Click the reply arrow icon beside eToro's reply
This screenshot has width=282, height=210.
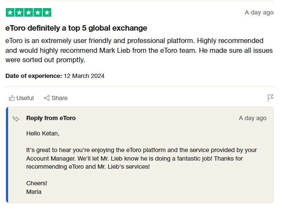coord(16,118)
